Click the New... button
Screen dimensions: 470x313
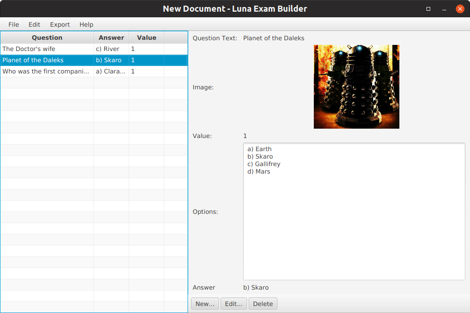205,304
